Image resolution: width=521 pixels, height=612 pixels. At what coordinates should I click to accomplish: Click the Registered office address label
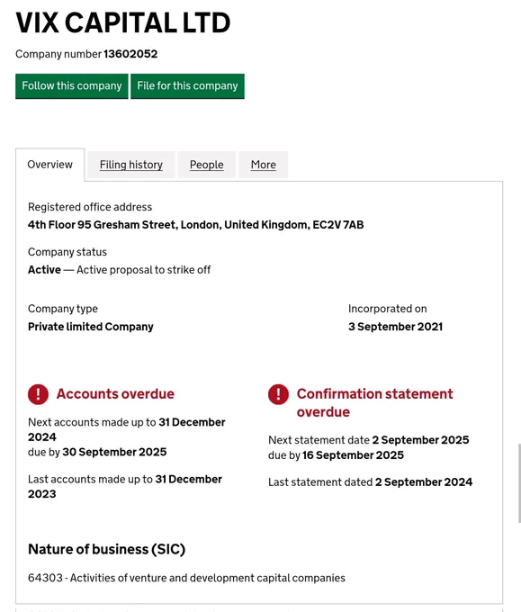tap(90, 207)
